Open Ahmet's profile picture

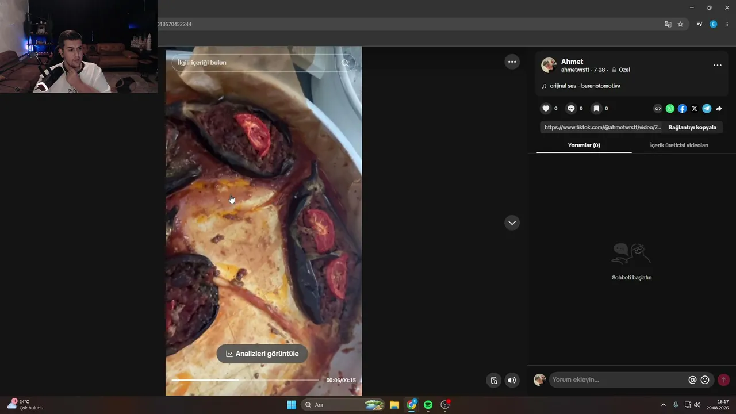[x=549, y=65]
